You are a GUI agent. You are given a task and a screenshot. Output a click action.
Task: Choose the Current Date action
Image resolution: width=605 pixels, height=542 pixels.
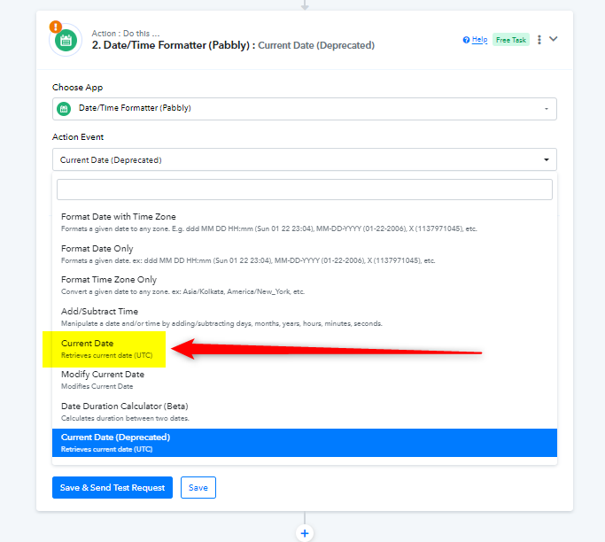(x=305, y=349)
